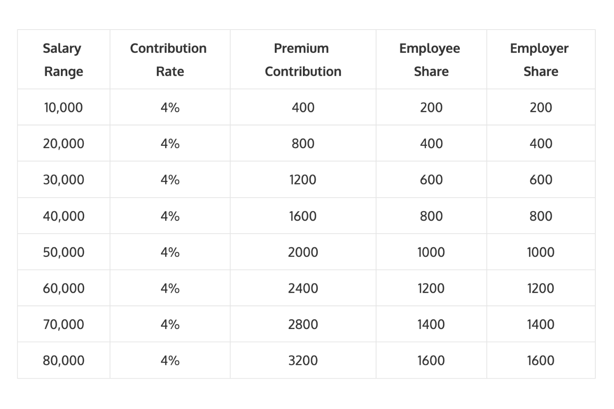Select the 4% rate in the 70,000 row
Screen dimensions: 614x409
point(170,324)
